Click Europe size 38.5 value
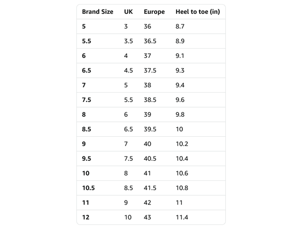The image size is (301, 226). click(x=150, y=100)
